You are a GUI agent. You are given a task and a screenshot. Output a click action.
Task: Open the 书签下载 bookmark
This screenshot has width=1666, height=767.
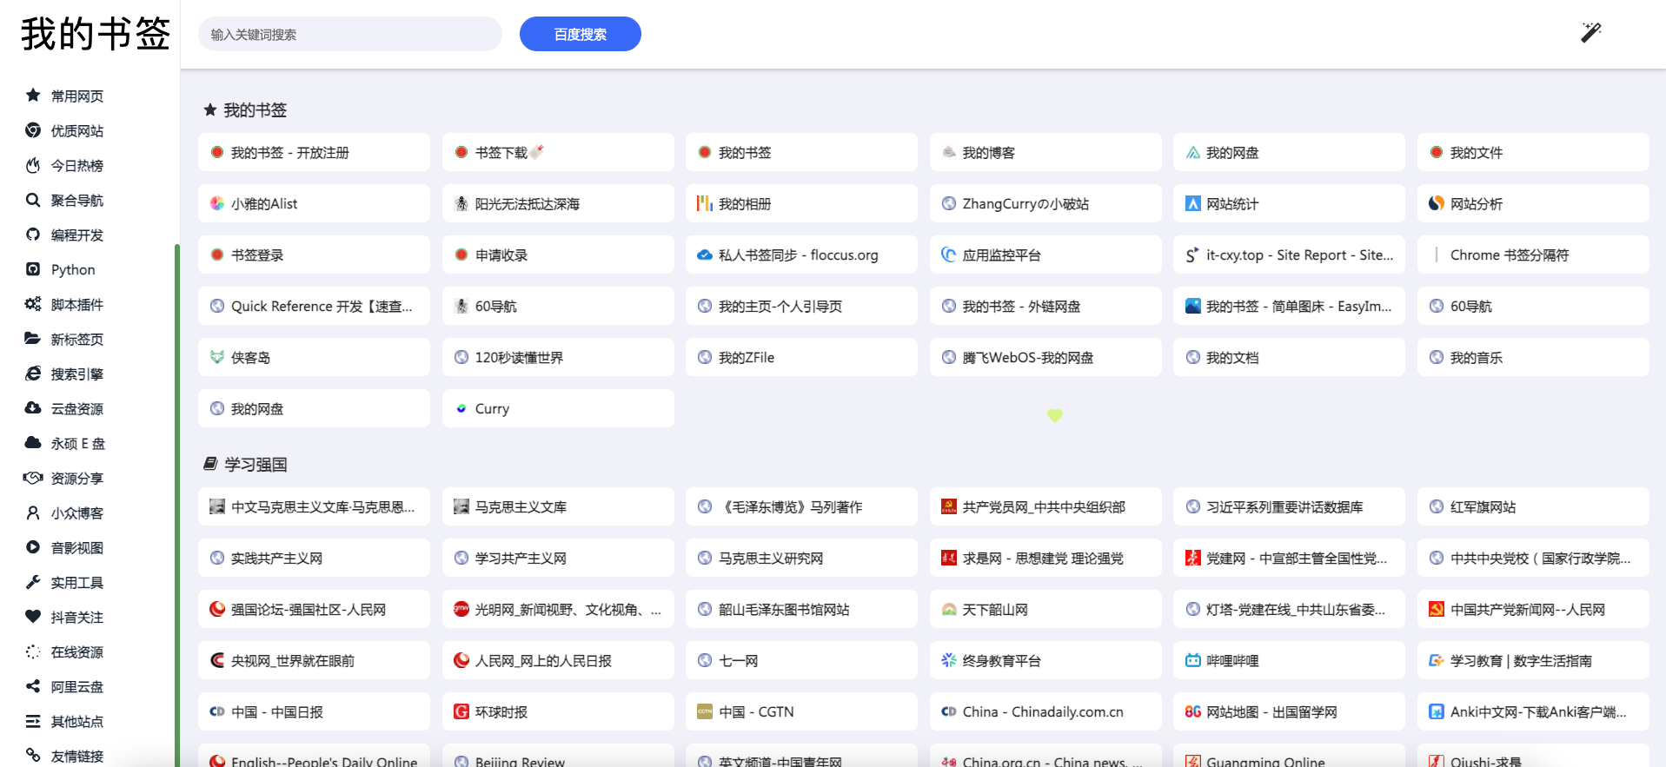(x=558, y=152)
